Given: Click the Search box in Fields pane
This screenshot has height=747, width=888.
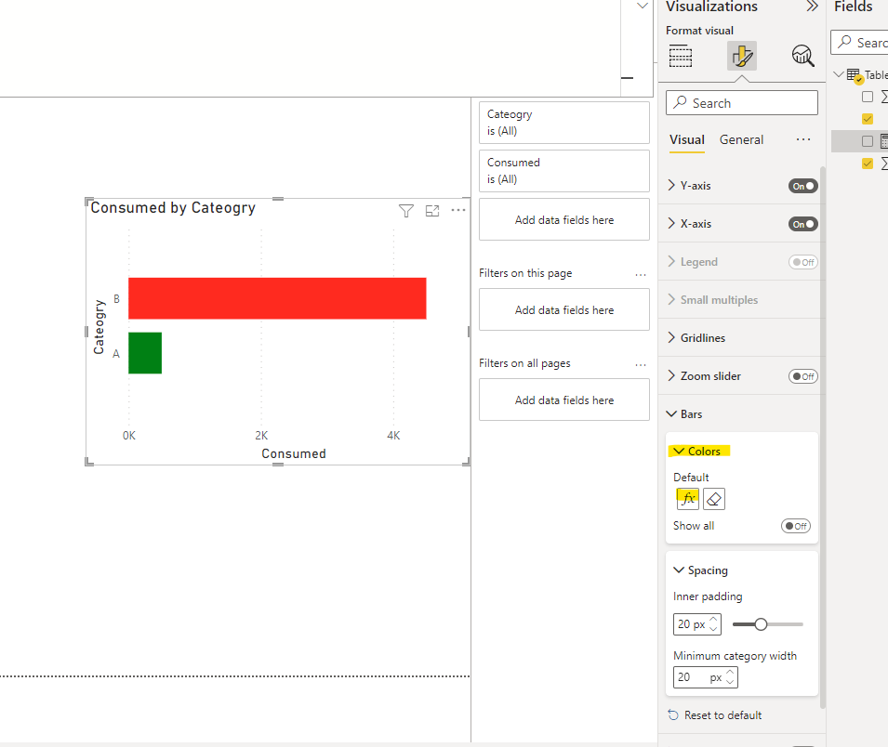Looking at the screenshot, I should pyautogui.click(x=859, y=43).
